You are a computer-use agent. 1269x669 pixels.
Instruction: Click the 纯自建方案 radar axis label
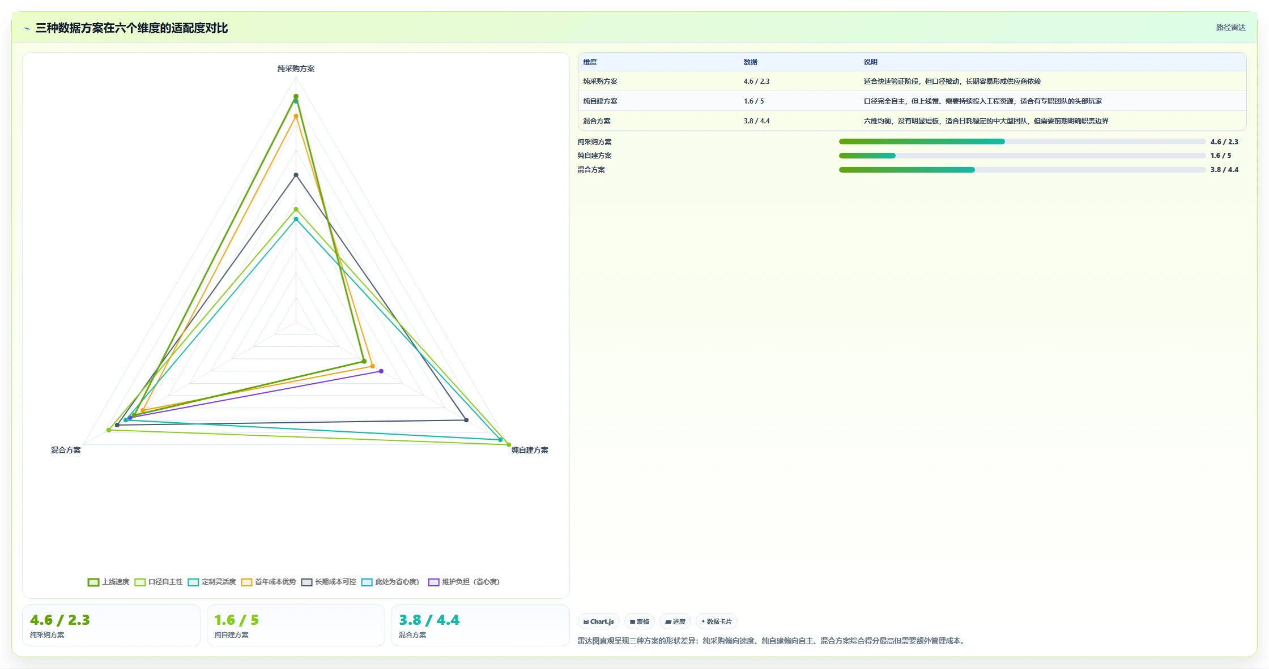point(530,450)
